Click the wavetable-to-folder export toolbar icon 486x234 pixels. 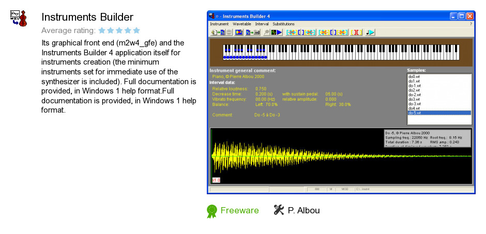click(253, 32)
